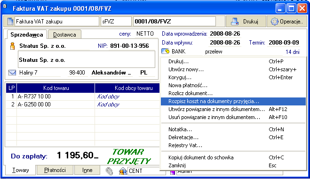Image resolution: width=310 pixels, height=179 pixels.
Task: Open Rejestry Vat... menu entry
Action: [x=233, y=145]
